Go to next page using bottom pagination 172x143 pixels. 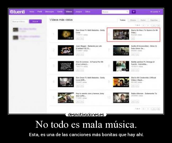point(154,109)
